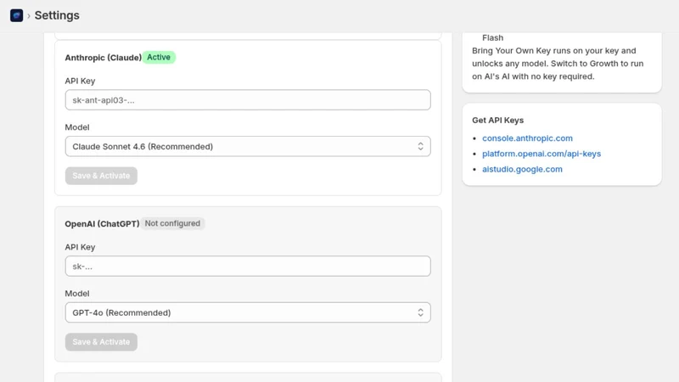
Task: Open the GPT-4o model dropdown
Action: (x=248, y=312)
